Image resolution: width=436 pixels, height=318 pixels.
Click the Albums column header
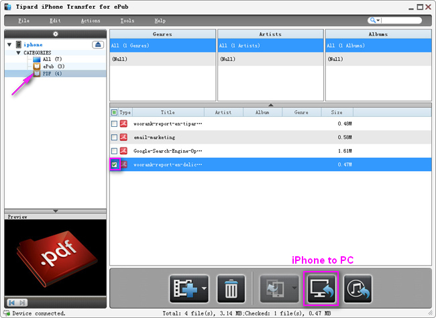pyautogui.click(x=378, y=34)
